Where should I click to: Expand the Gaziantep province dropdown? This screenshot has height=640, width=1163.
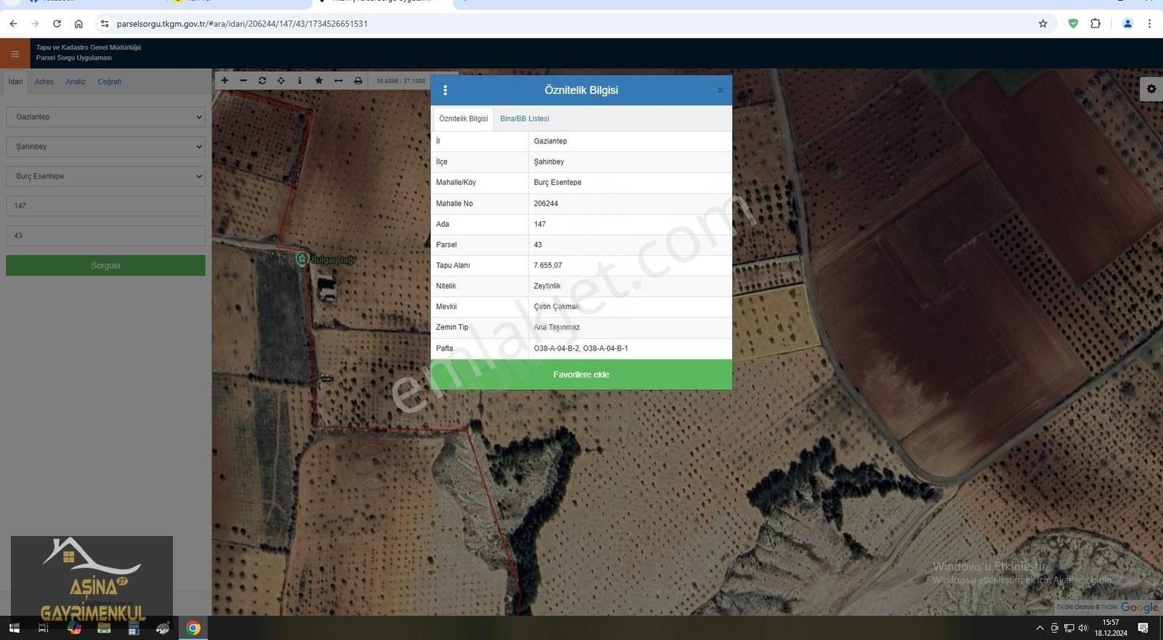click(105, 116)
